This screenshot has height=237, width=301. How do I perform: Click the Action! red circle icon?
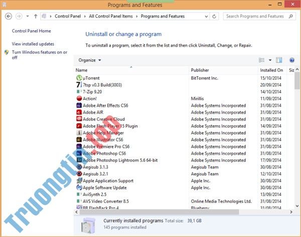point(79,98)
